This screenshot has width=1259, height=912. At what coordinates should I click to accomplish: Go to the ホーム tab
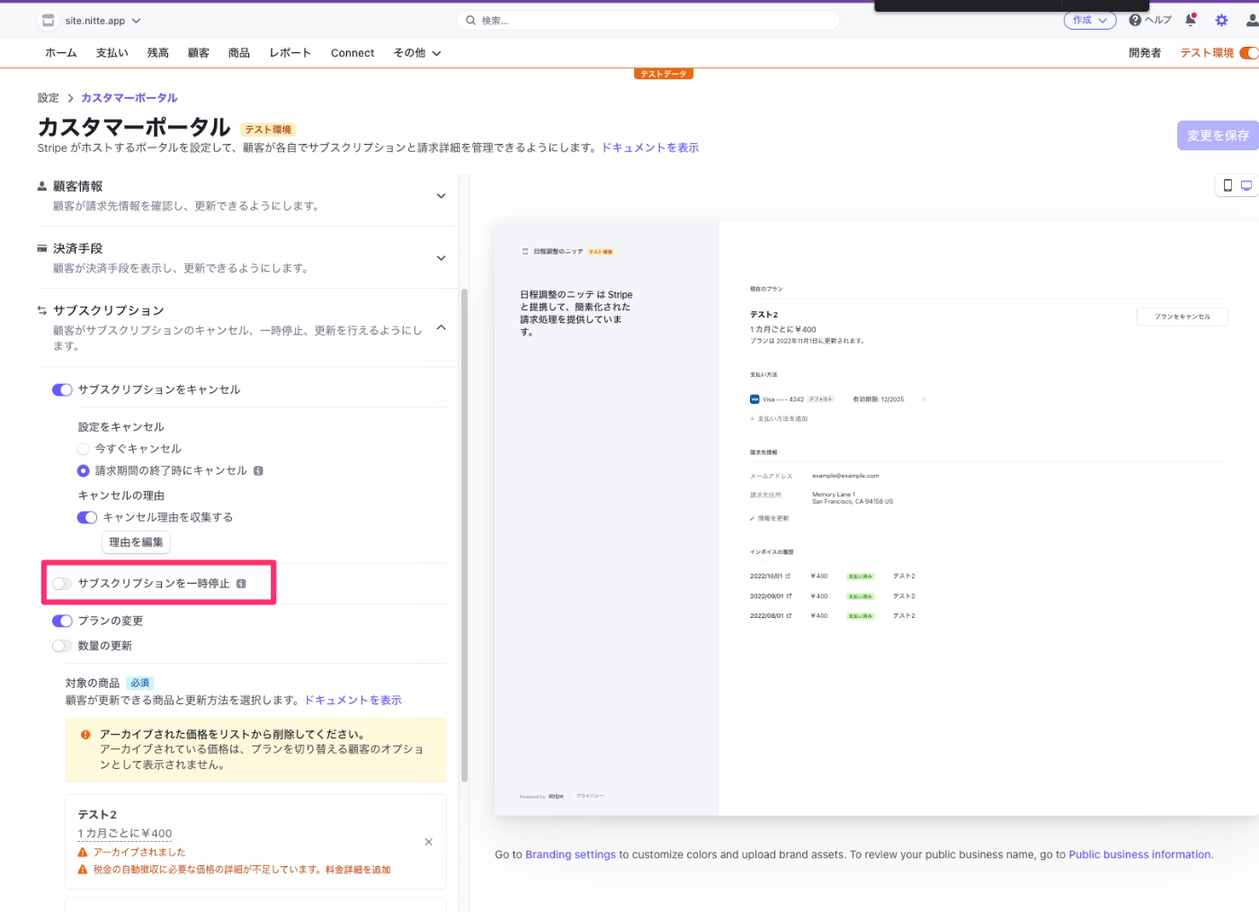click(x=61, y=53)
